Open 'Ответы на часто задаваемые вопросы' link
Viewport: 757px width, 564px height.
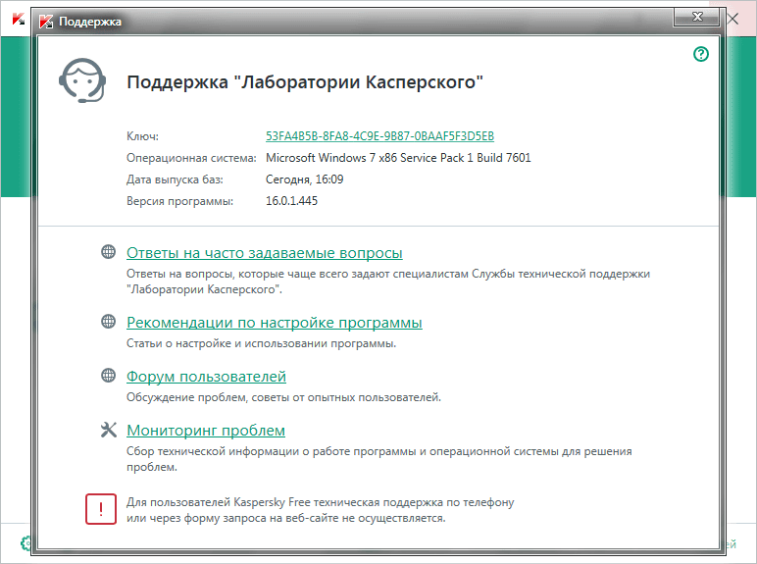tap(265, 252)
